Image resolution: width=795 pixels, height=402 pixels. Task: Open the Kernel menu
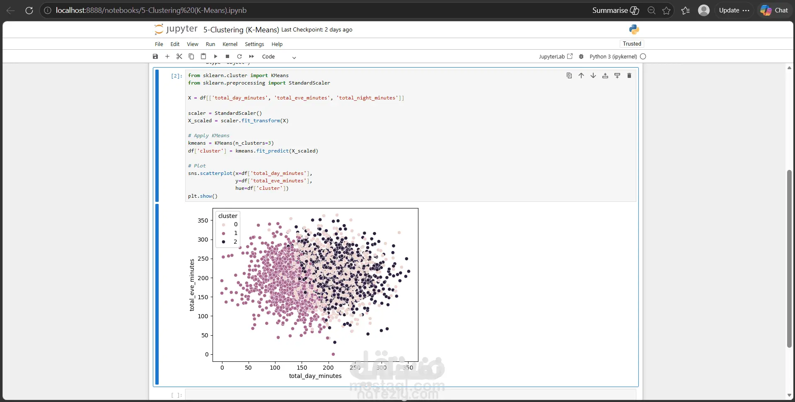click(x=230, y=44)
